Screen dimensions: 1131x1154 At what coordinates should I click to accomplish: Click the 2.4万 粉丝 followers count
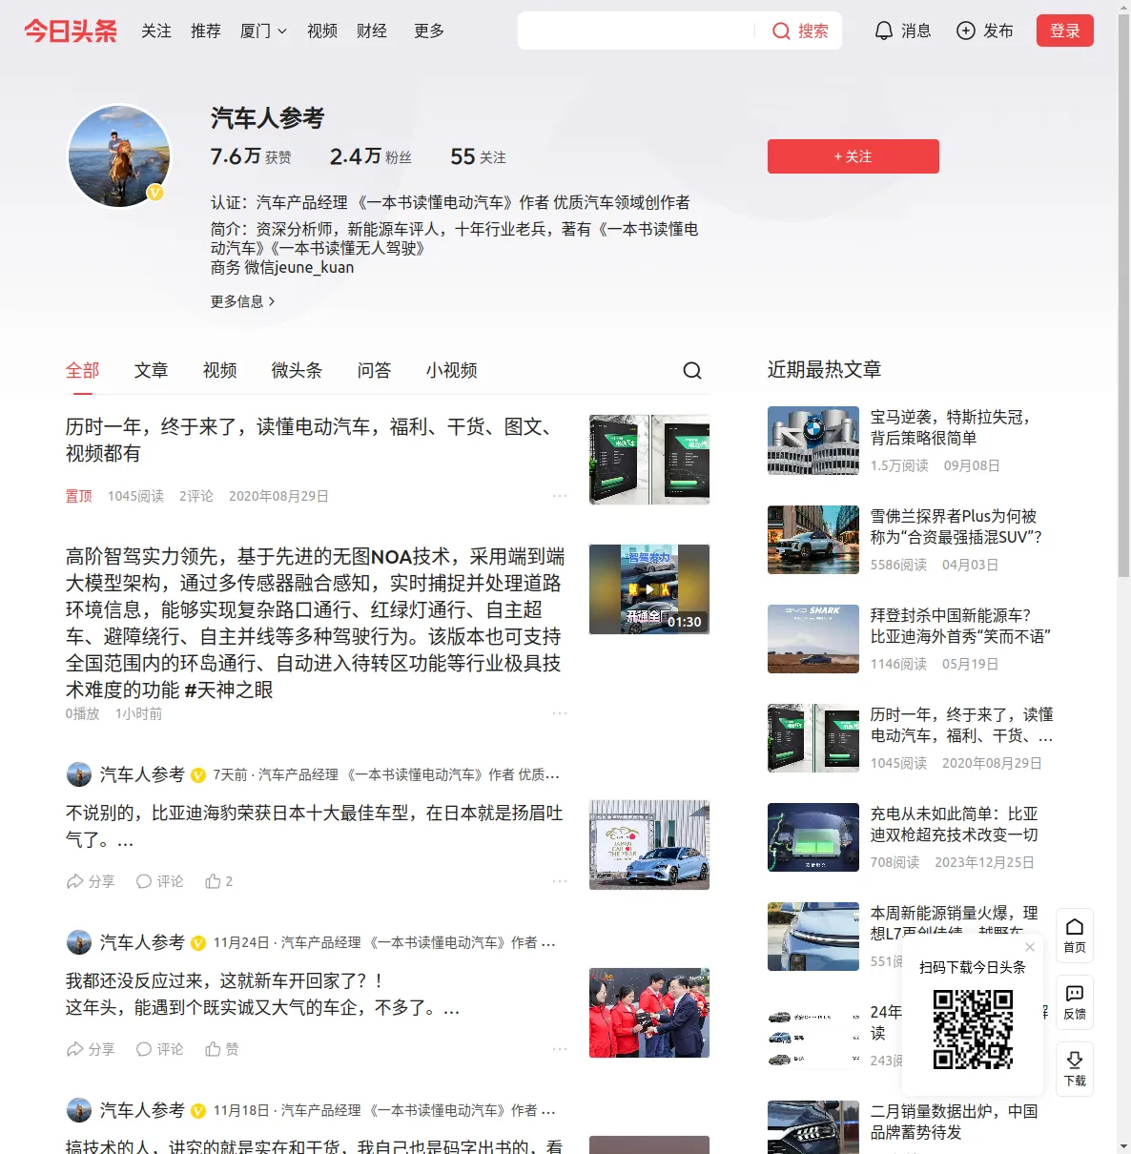pyautogui.click(x=371, y=156)
